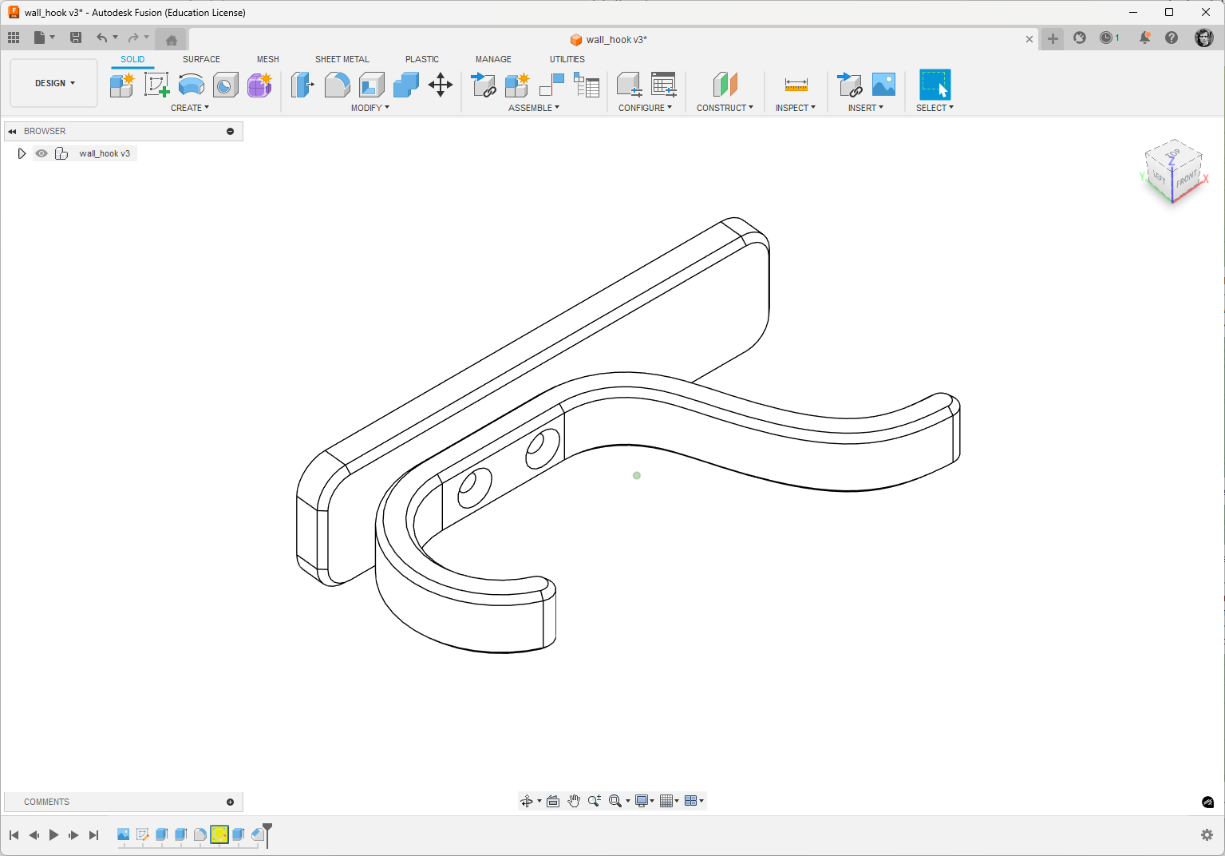Viewport: 1225px width, 856px height.
Task: Open a new design tab
Action: coord(1053,38)
